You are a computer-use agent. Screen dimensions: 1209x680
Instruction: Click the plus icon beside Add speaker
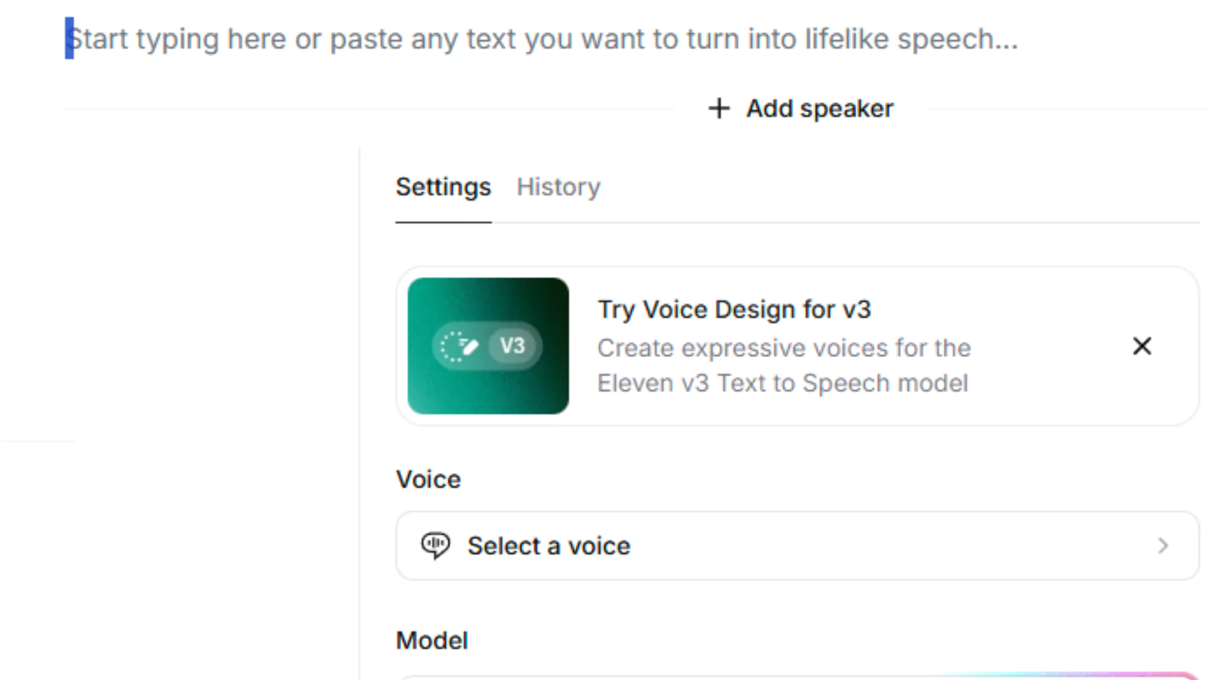(718, 108)
